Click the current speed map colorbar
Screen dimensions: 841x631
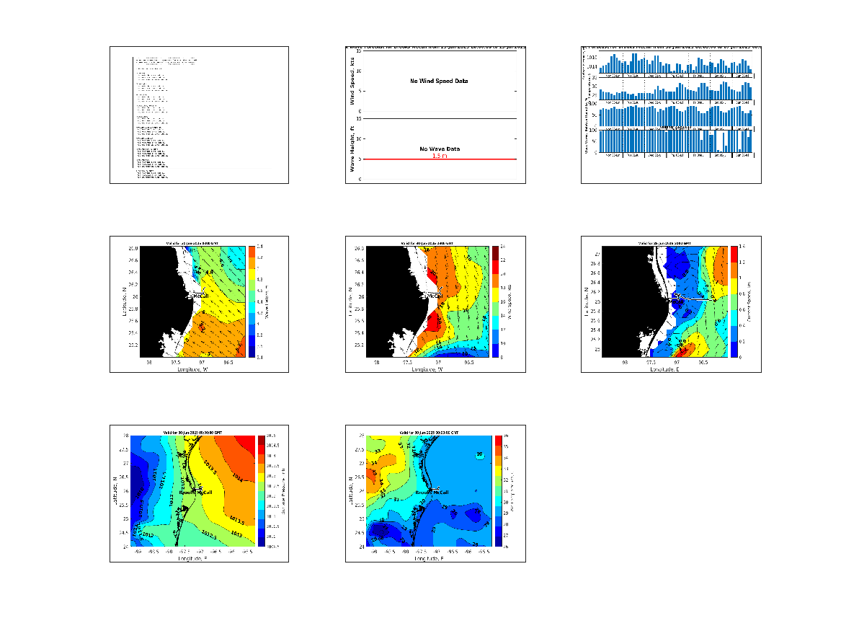pos(734,301)
